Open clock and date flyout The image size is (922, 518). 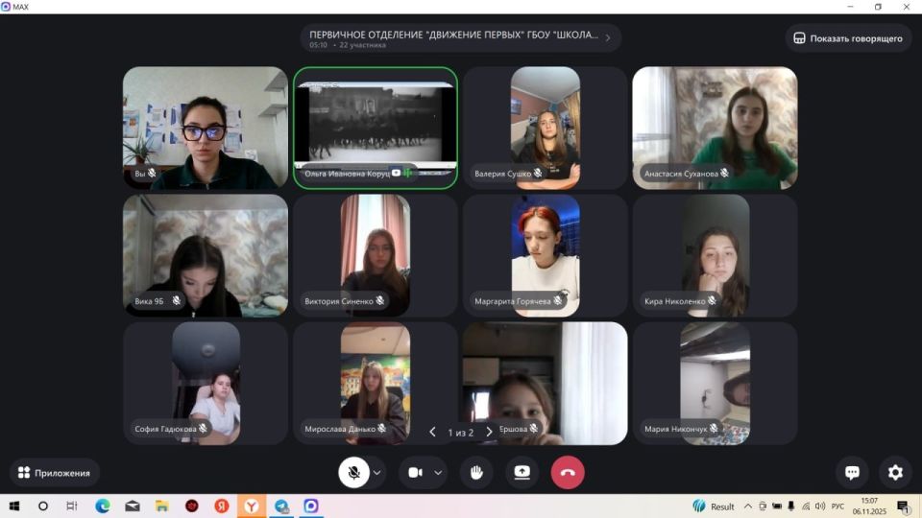tap(869, 506)
